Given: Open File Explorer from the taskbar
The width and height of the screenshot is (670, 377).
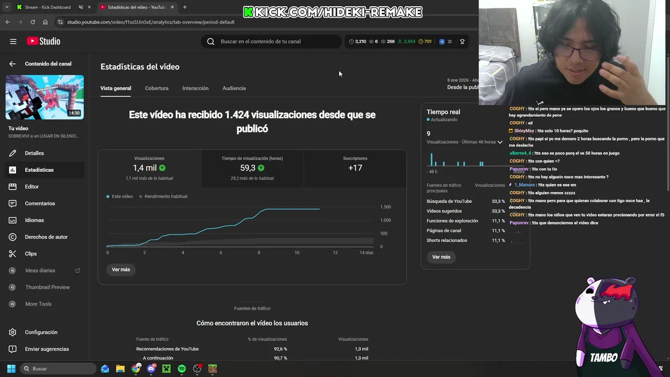Looking at the screenshot, I should pyautogui.click(x=120, y=369).
